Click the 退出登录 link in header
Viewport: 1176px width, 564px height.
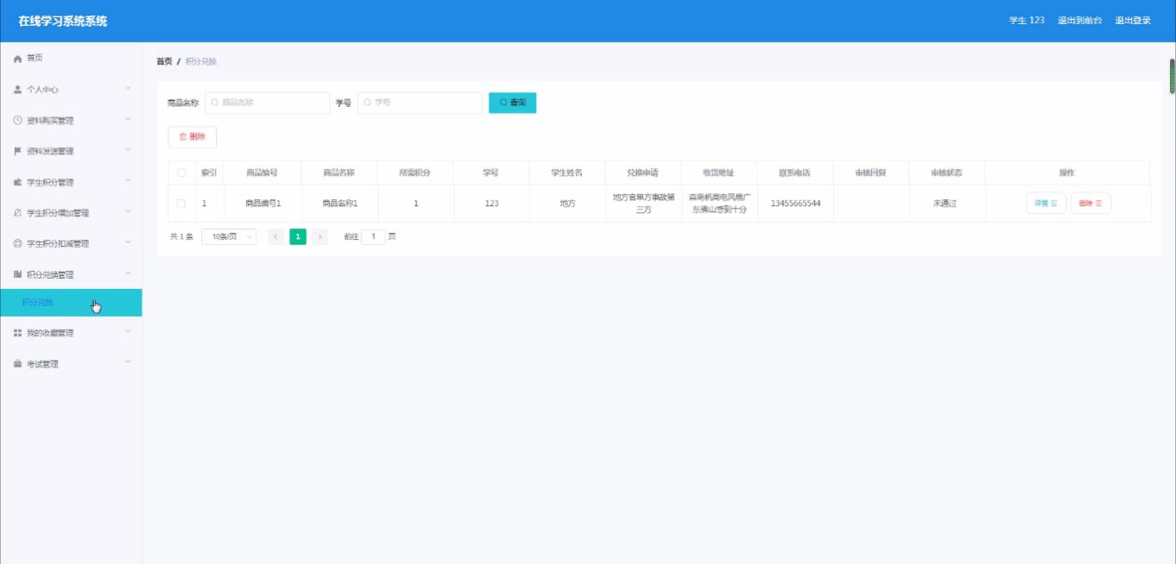coord(1133,21)
